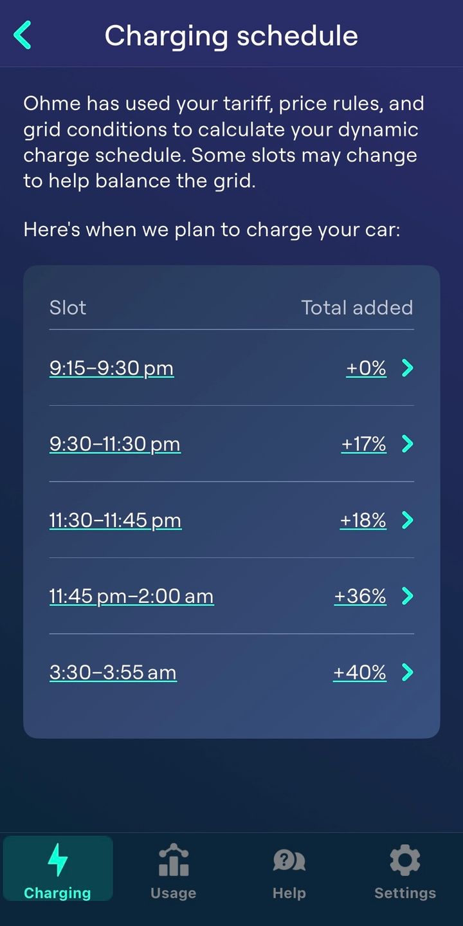Tap the back arrow icon
Screen dimensions: 463x926
pyautogui.click(x=23, y=35)
